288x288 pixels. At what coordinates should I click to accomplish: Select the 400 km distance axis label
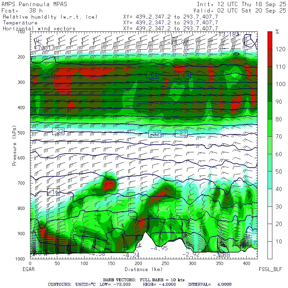click(x=246, y=263)
